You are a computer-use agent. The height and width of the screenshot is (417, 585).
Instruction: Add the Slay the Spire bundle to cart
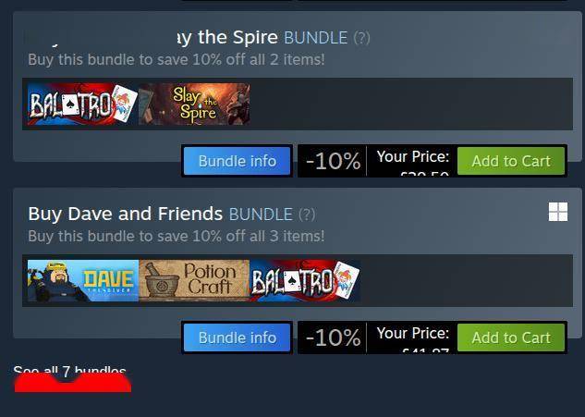511,161
